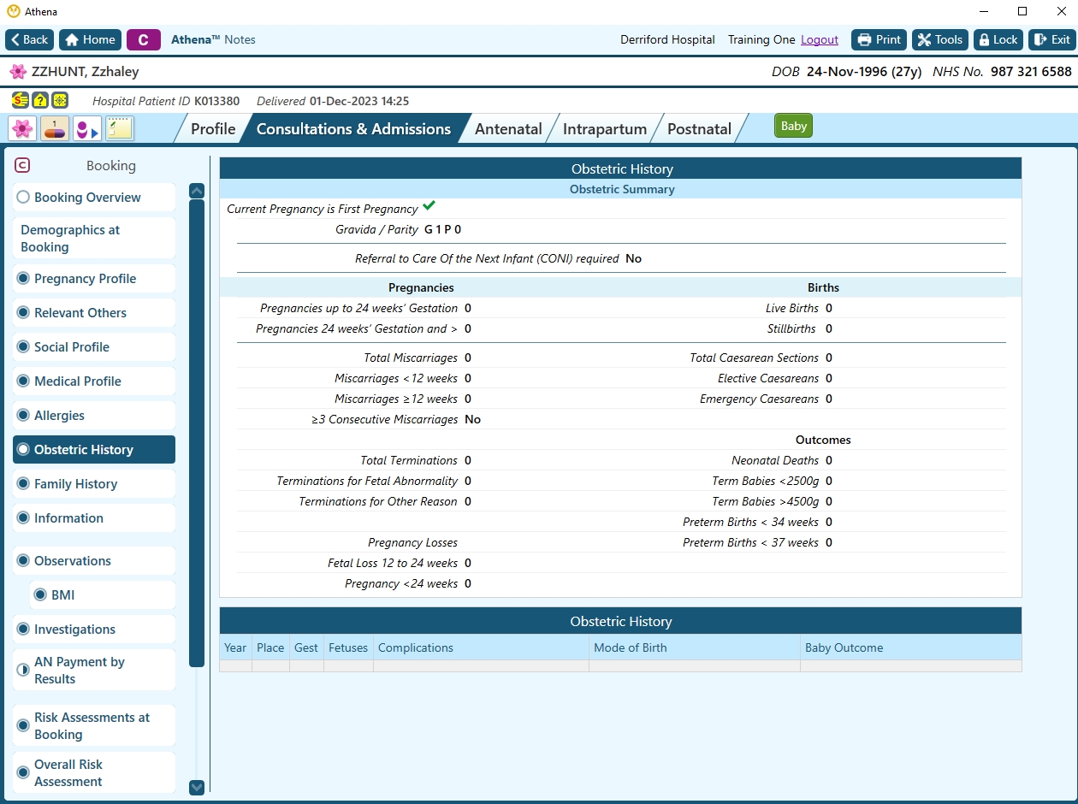Click the yellow sun-shaped alert icon

click(60, 100)
